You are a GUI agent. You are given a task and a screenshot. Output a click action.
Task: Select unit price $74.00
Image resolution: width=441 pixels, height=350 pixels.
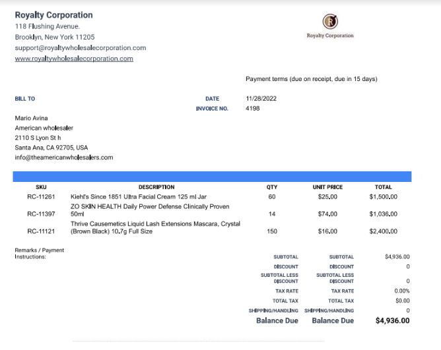pyautogui.click(x=327, y=214)
